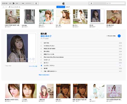Open the 10TH ANNIVERSARY BEST cover
Image resolution: width=127 pixels, height=104 pixels.
click(114, 92)
